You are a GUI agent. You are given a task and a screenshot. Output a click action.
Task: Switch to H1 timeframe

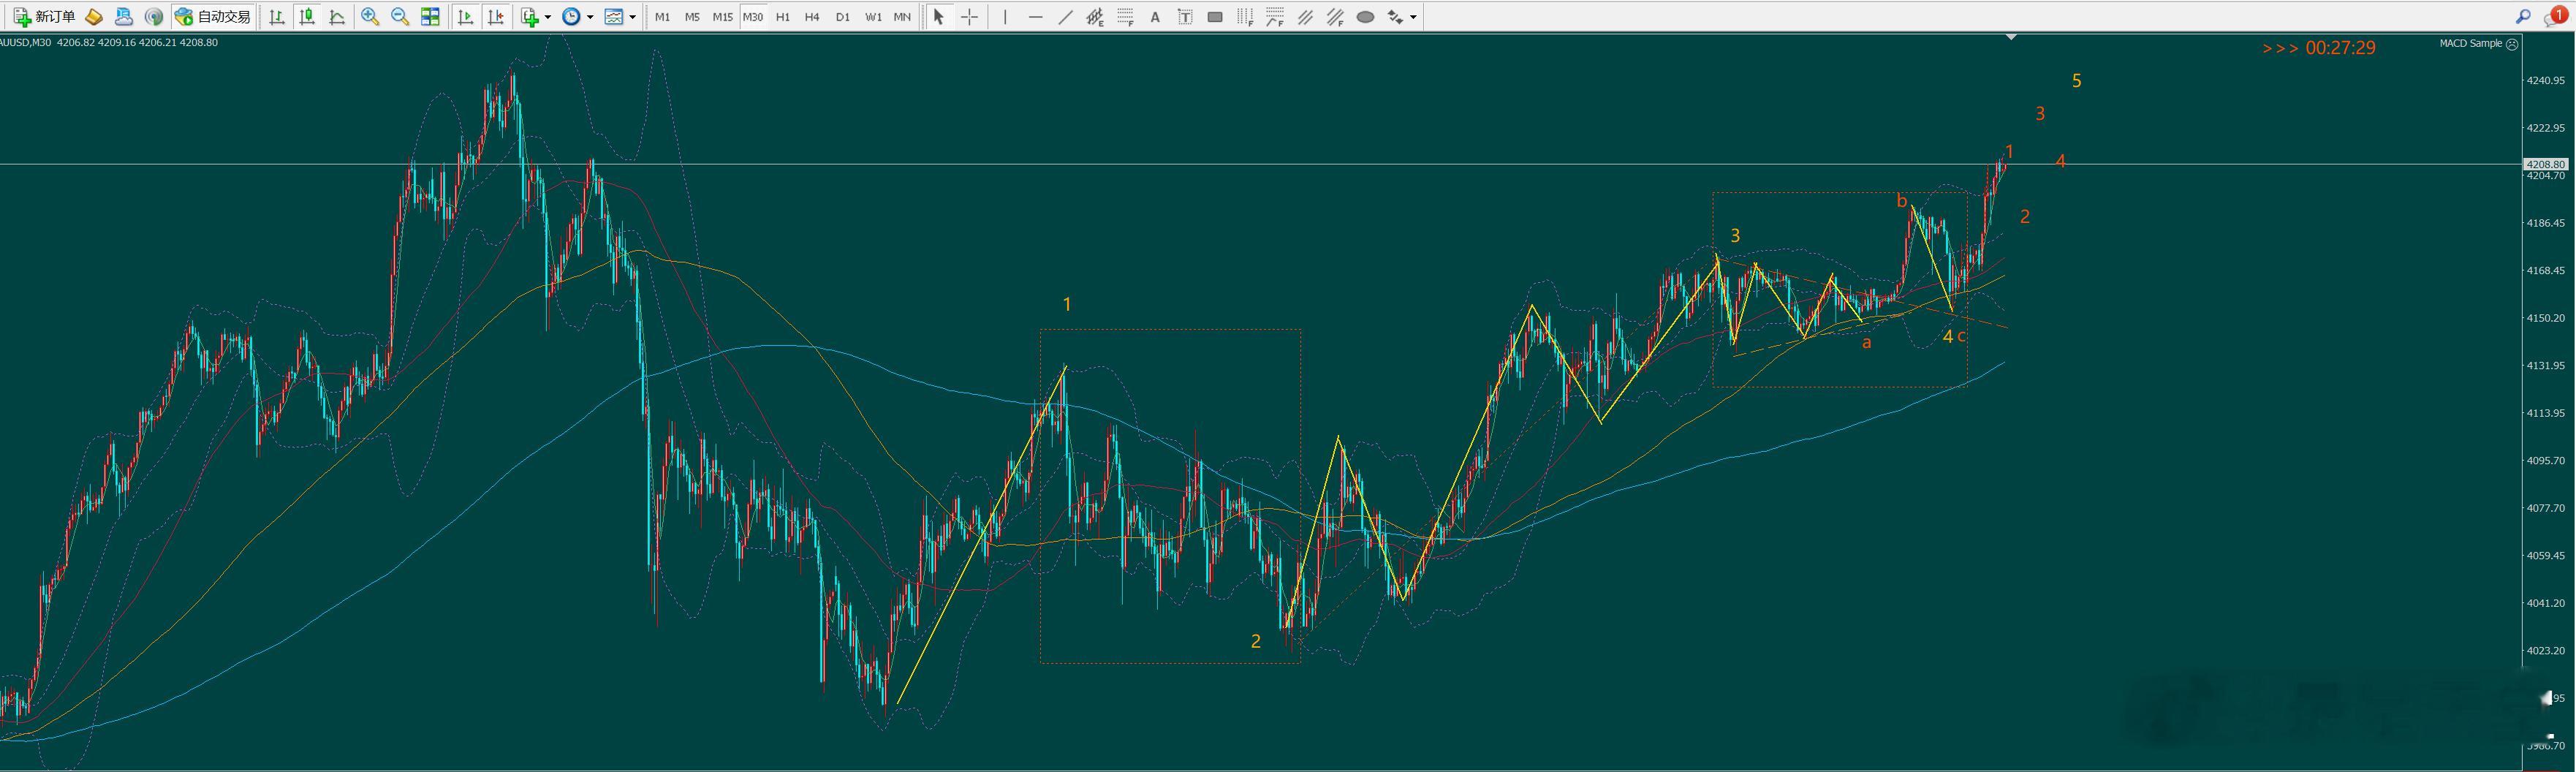point(783,17)
